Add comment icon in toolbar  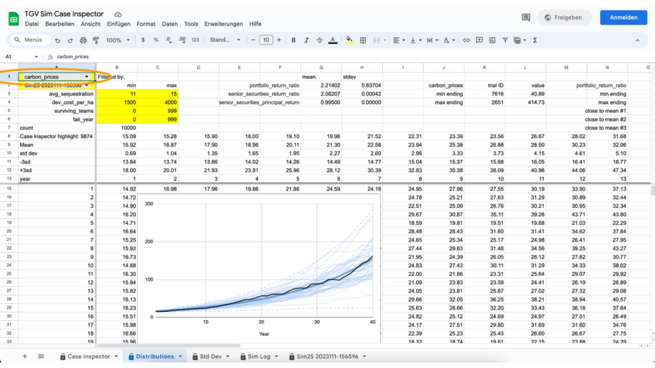(x=479, y=40)
